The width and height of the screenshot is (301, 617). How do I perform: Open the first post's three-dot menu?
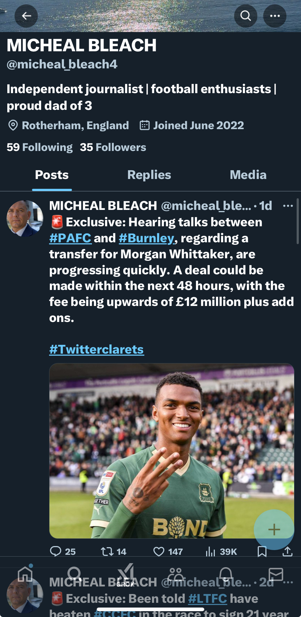(288, 206)
